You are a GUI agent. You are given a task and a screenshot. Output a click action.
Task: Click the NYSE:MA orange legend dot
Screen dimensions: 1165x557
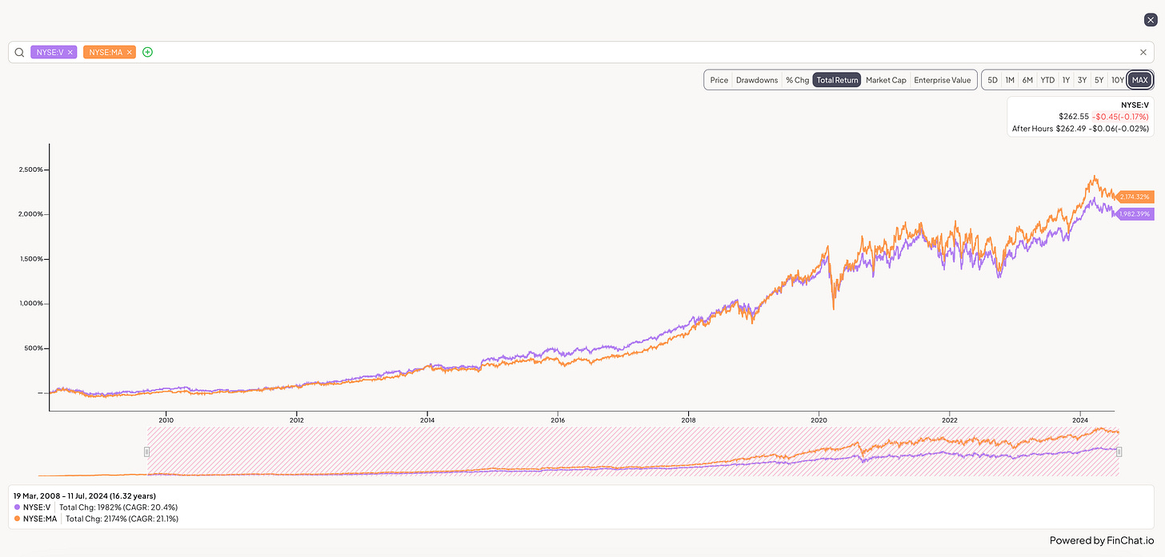point(17,519)
